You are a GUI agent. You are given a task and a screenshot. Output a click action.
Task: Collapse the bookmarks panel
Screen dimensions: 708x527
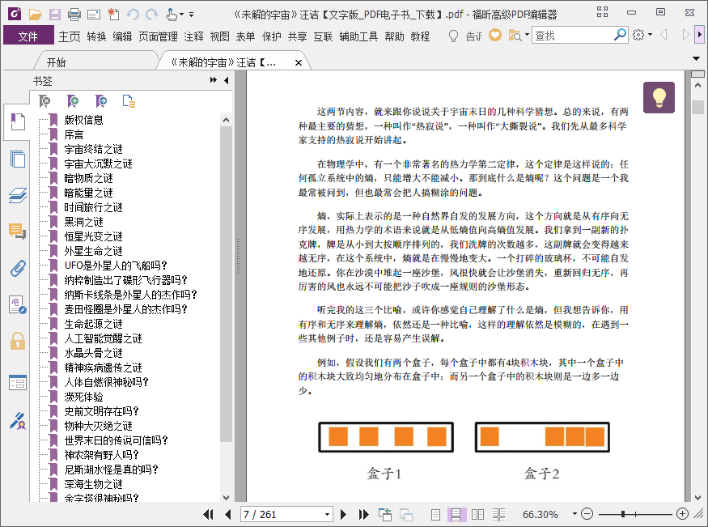click(x=227, y=80)
